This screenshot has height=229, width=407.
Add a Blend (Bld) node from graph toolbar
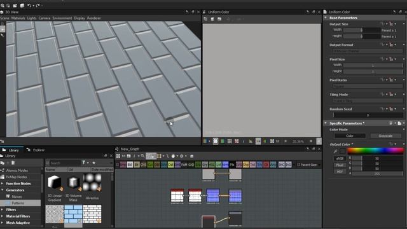coord(130,165)
